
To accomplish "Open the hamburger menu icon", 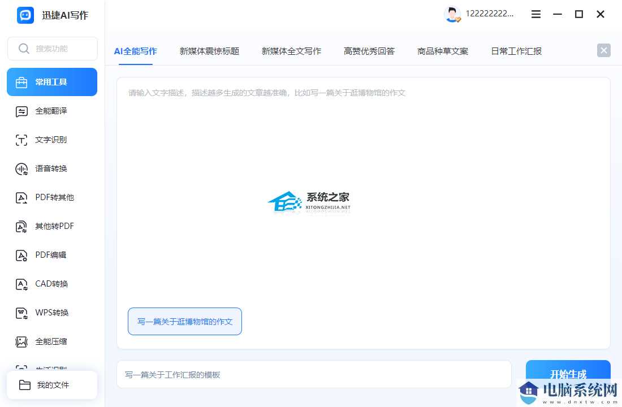I will 536,14.
